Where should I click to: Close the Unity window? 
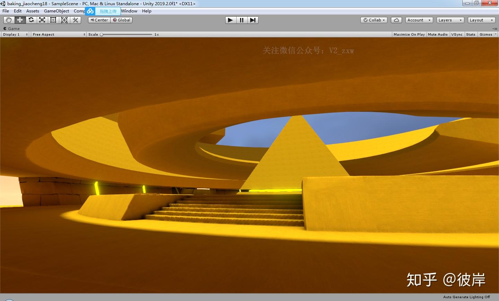click(x=490, y=3)
